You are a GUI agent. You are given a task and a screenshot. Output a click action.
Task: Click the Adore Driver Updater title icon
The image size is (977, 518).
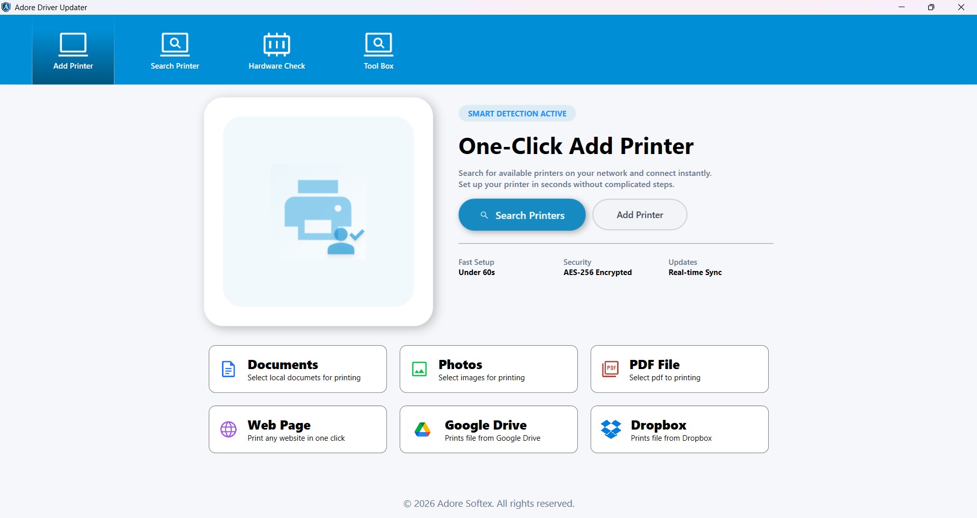coord(6,7)
